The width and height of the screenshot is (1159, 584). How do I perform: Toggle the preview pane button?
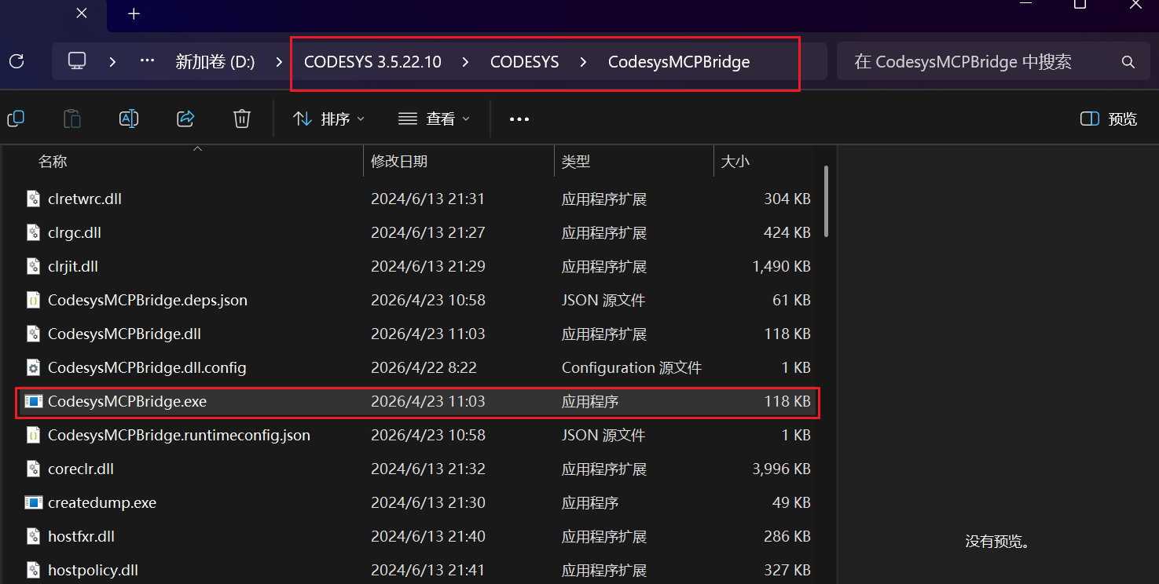coord(1109,119)
